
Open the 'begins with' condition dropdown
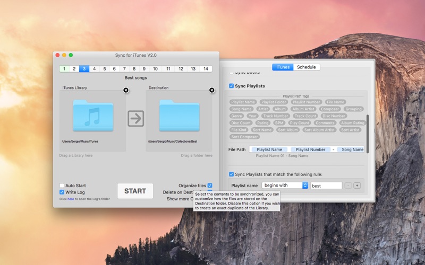(285, 185)
